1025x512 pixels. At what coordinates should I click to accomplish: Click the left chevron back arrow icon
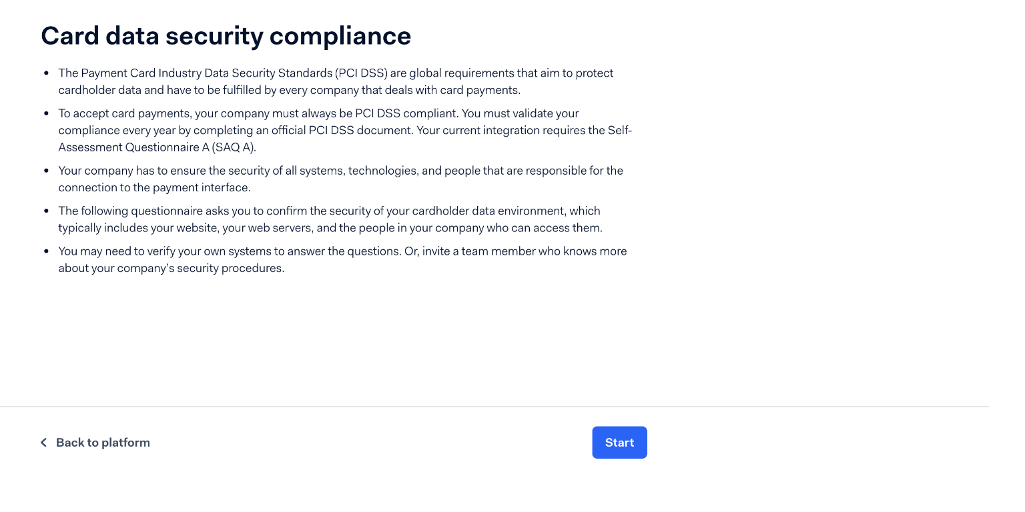point(43,443)
